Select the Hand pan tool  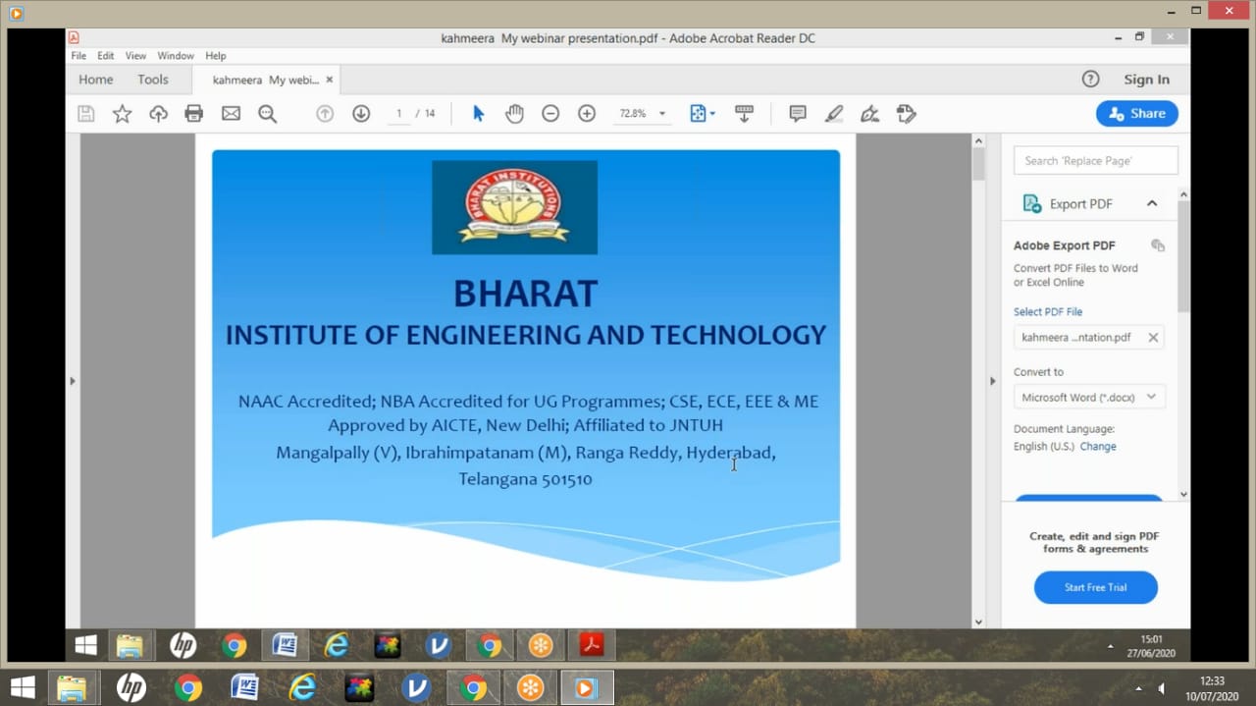point(514,114)
